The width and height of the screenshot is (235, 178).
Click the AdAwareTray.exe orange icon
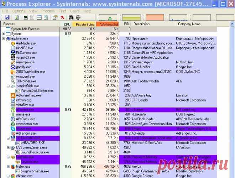click(13, 95)
